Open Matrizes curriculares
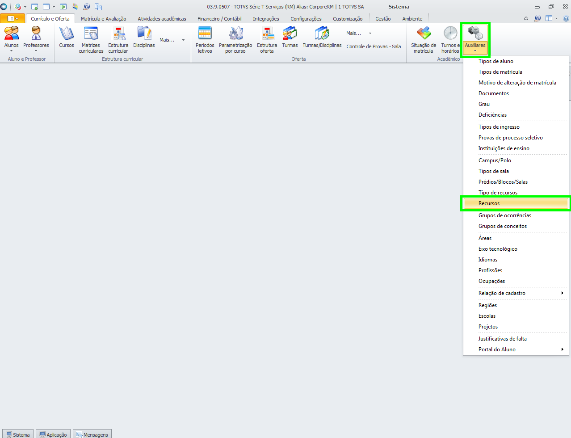 (x=91, y=39)
